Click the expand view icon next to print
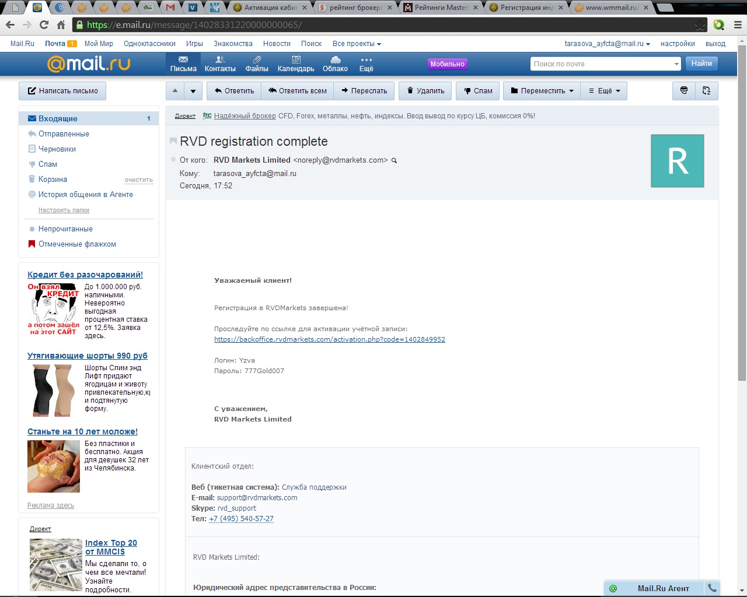Screen dimensions: 747x597 (707, 90)
